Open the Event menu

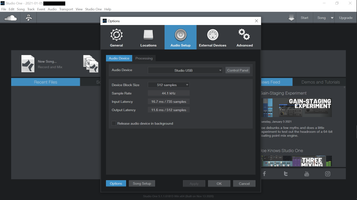point(41,9)
